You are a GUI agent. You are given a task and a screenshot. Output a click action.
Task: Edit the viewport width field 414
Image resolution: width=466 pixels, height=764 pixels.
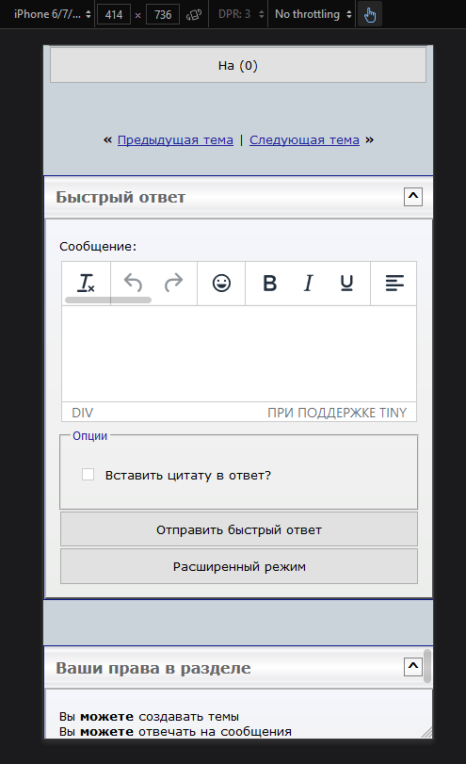tap(114, 15)
